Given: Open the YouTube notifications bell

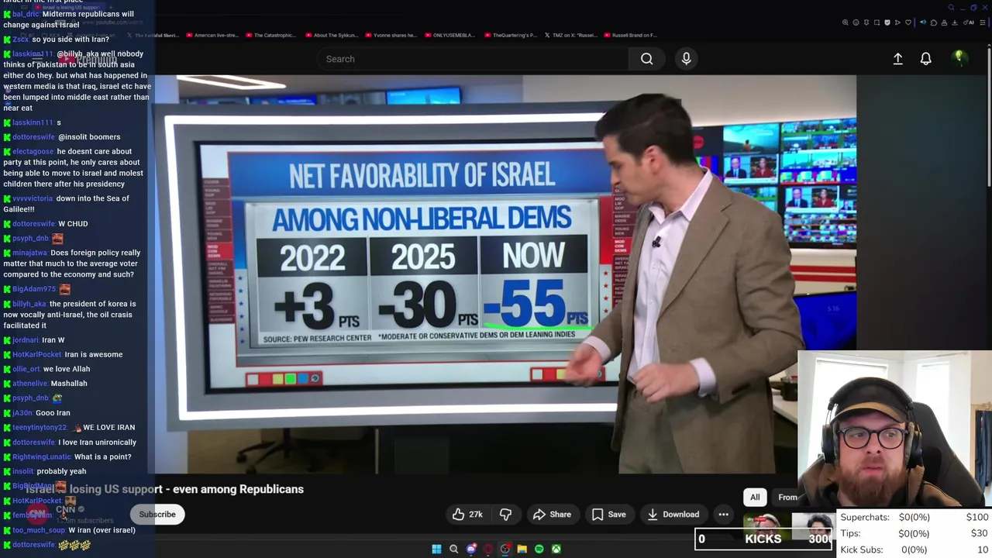Looking at the screenshot, I should point(925,59).
